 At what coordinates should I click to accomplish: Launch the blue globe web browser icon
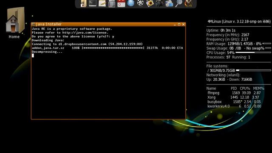[x=130, y=3]
